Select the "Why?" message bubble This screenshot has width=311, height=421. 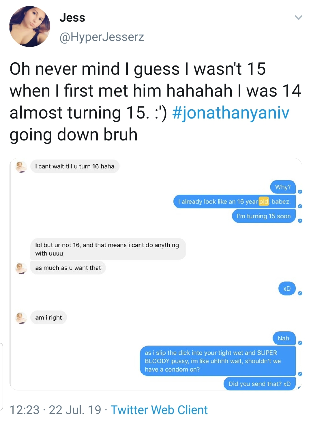click(283, 187)
